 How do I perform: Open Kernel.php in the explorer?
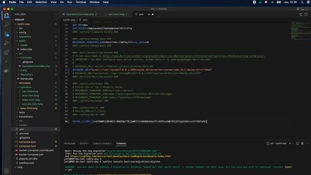27,79
